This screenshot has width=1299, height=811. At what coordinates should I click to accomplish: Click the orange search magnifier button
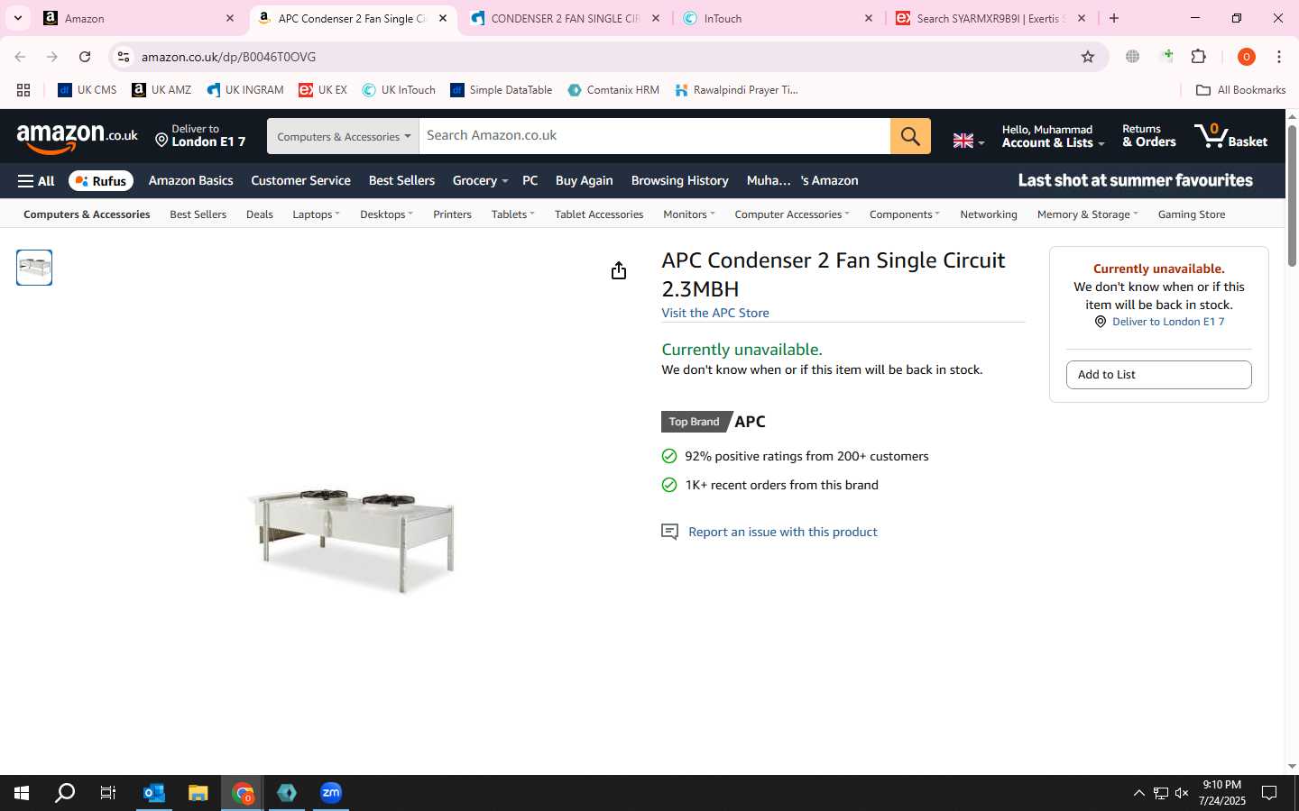coord(910,136)
